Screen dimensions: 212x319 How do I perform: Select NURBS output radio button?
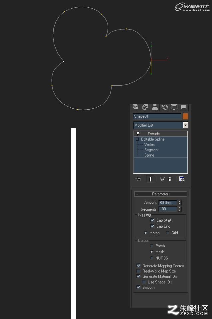151,258
